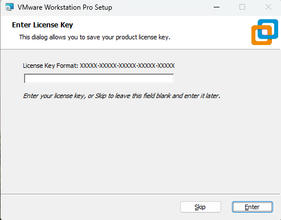Close the VMware Workstation Pro Setup window

[x=268, y=7]
